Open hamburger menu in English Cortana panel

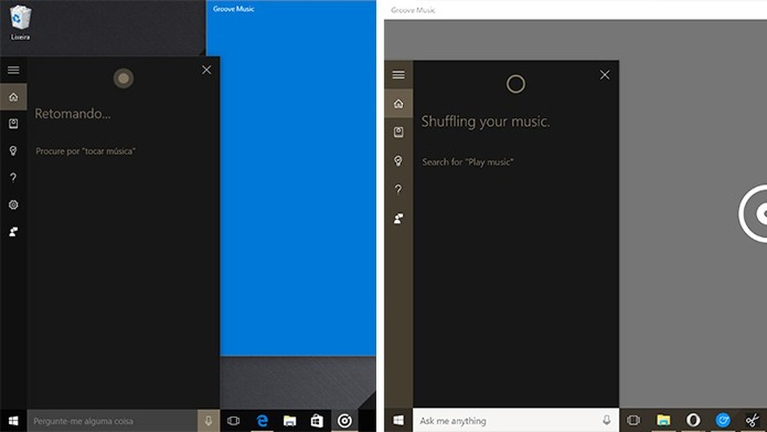(398, 74)
